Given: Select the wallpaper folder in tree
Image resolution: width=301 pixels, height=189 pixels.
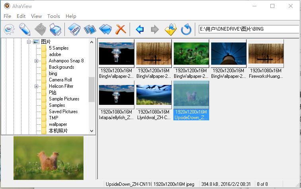Looking at the screenshot, I should coord(58,124).
